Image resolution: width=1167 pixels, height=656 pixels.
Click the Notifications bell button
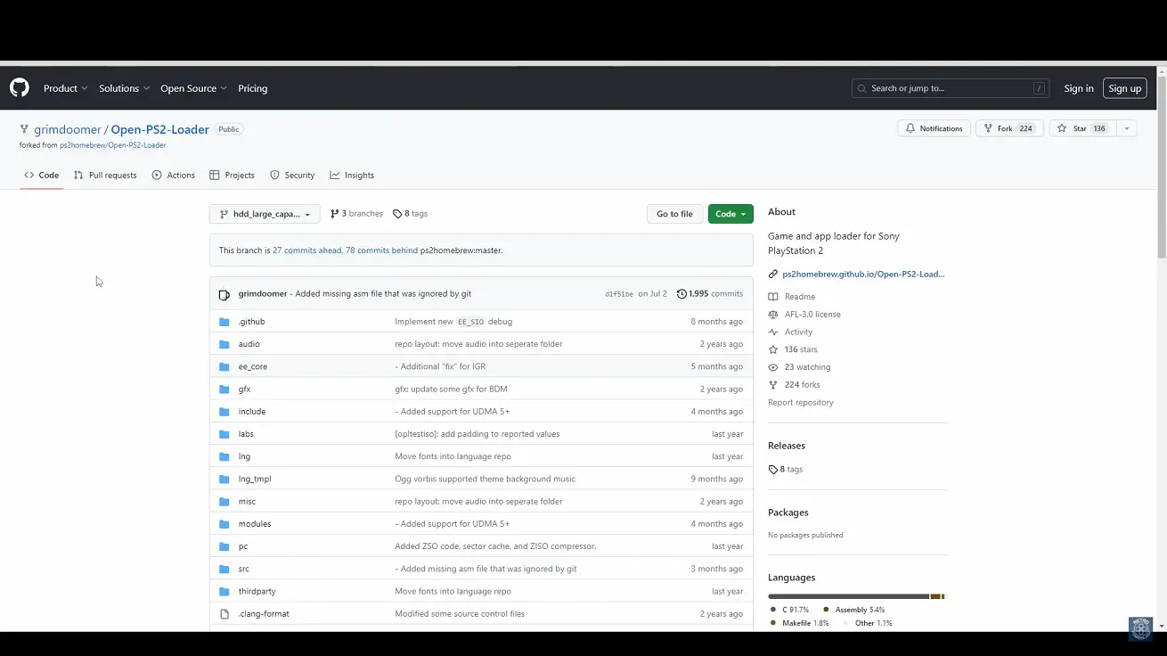tap(934, 128)
